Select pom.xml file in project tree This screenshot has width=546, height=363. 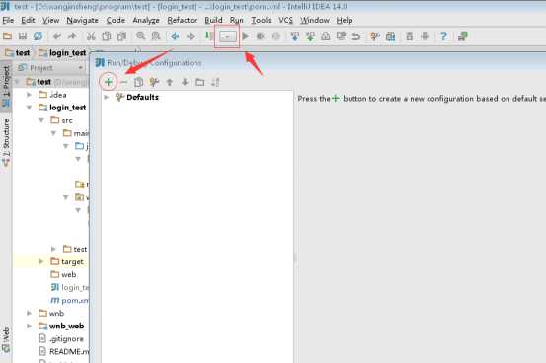[69, 300]
